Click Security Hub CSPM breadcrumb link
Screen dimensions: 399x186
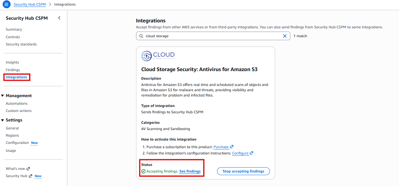pyautogui.click(x=30, y=4)
